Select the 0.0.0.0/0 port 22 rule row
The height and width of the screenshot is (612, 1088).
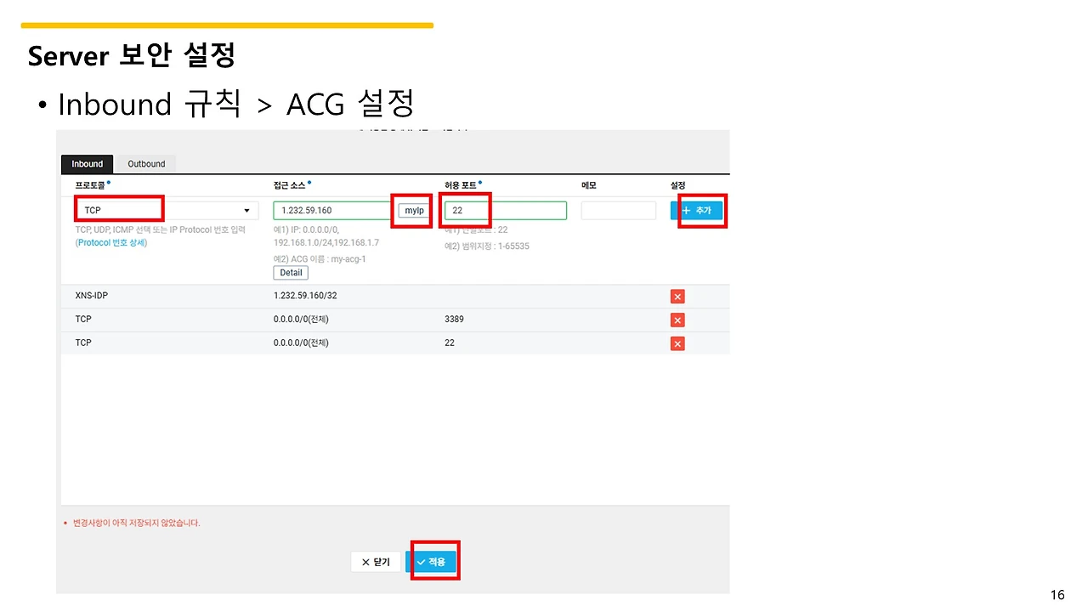click(395, 343)
